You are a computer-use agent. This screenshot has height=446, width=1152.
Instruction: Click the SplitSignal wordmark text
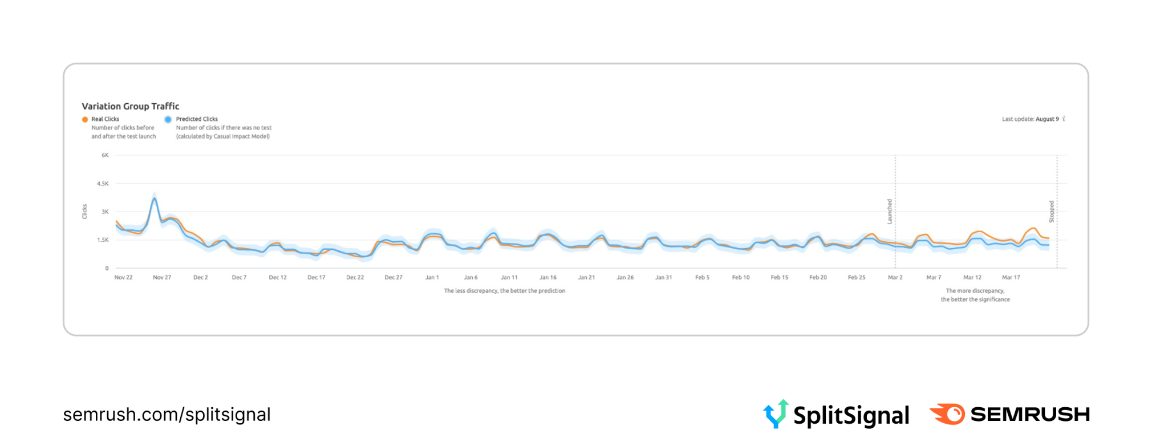tap(851, 415)
